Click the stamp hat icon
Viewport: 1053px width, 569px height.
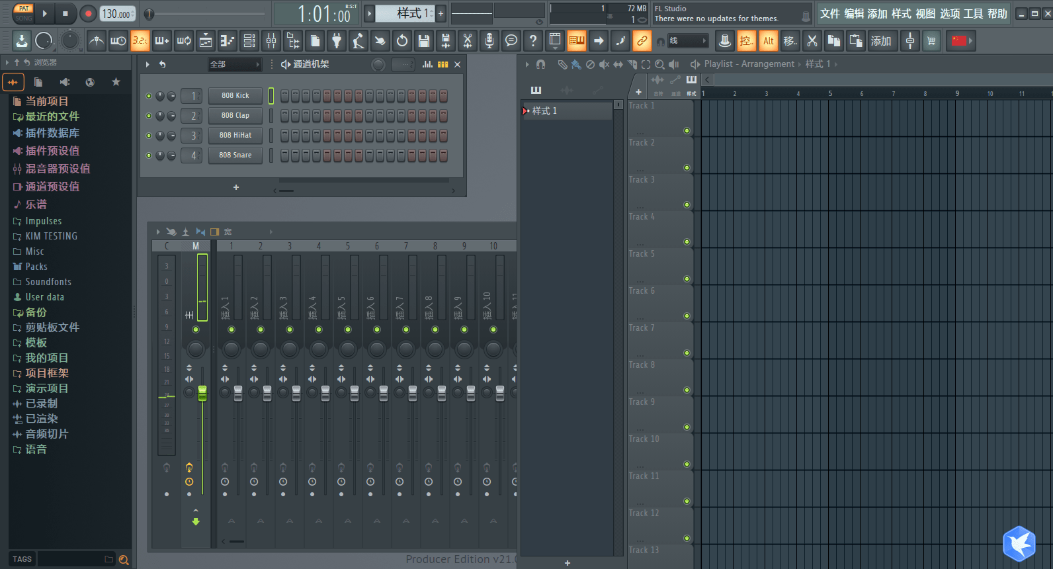point(725,41)
